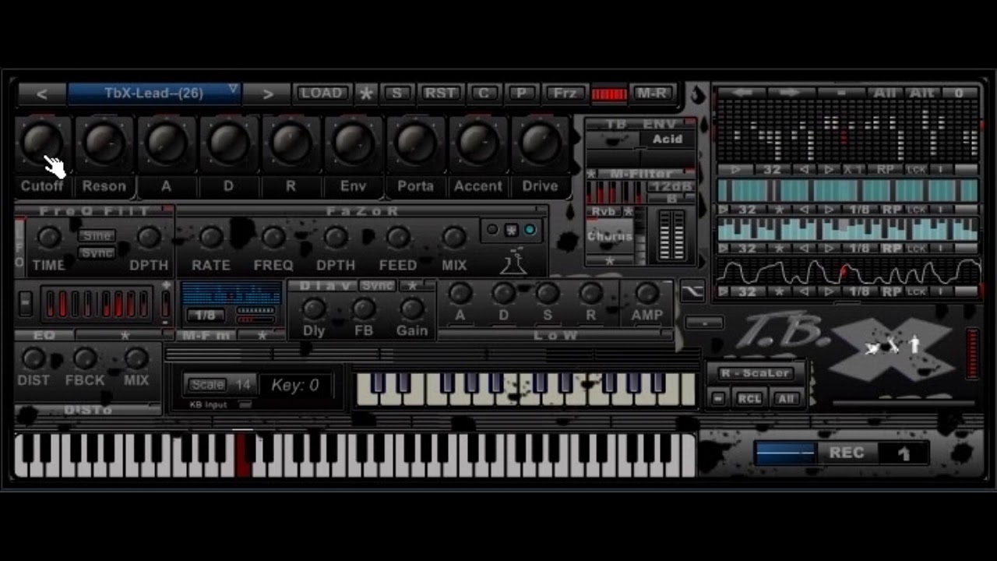Click the play triangle under the note grid

737,169
